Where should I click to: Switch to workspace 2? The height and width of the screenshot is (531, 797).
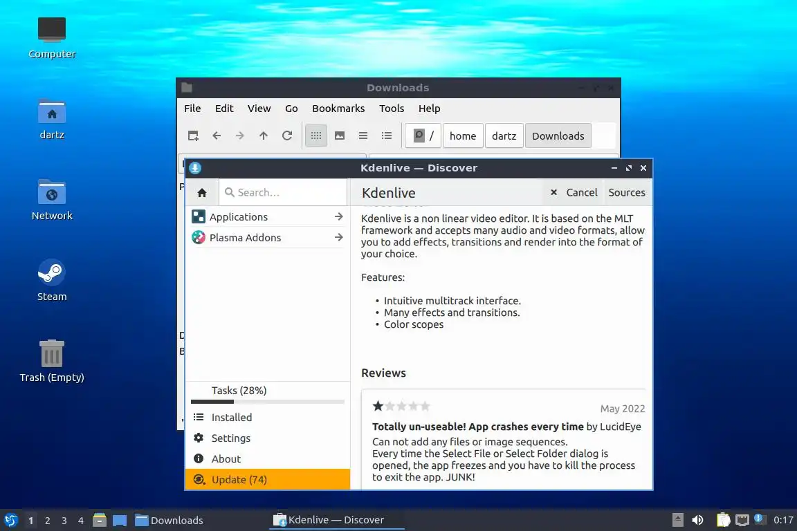pyautogui.click(x=47, y=521)
